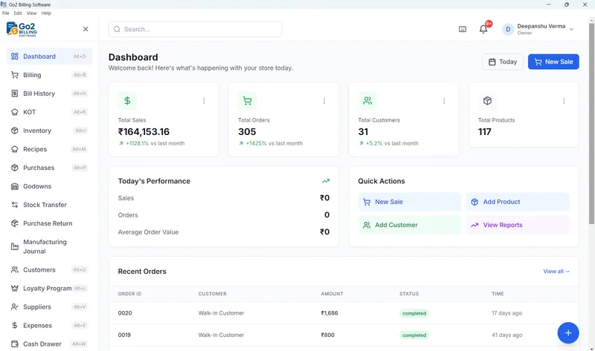Click the Cash Drawer wallet icon

pyautogui.click(x=15, y=344)
